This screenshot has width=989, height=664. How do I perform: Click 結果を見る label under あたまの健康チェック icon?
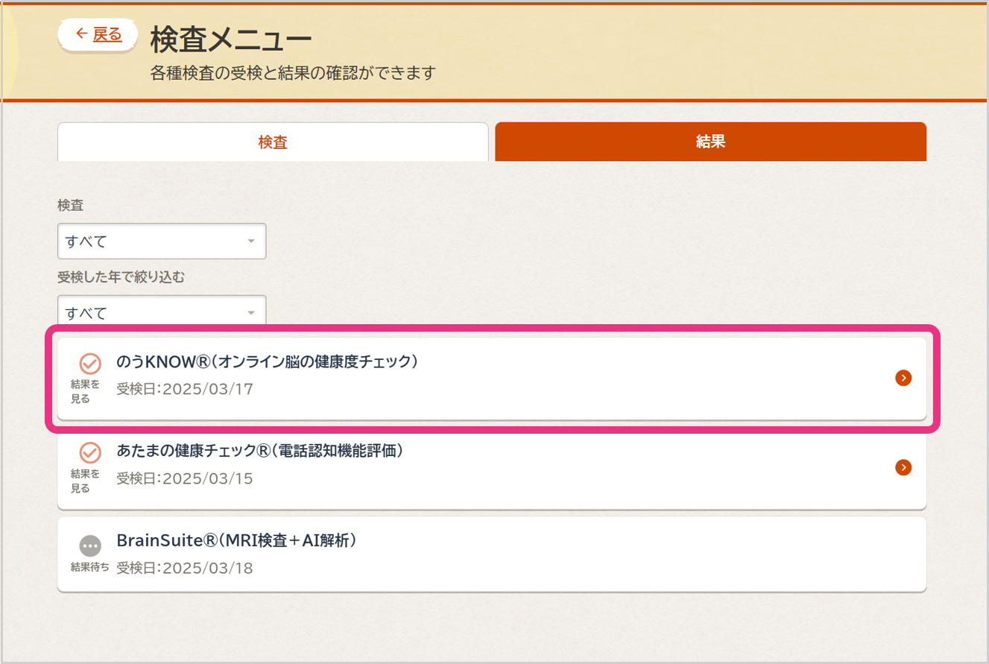coord(85,481)
